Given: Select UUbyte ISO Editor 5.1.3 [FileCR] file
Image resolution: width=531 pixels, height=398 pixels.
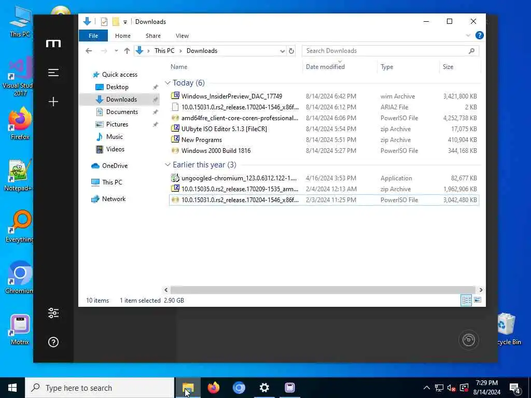Looking at the screenshot, I should (324, 129).
